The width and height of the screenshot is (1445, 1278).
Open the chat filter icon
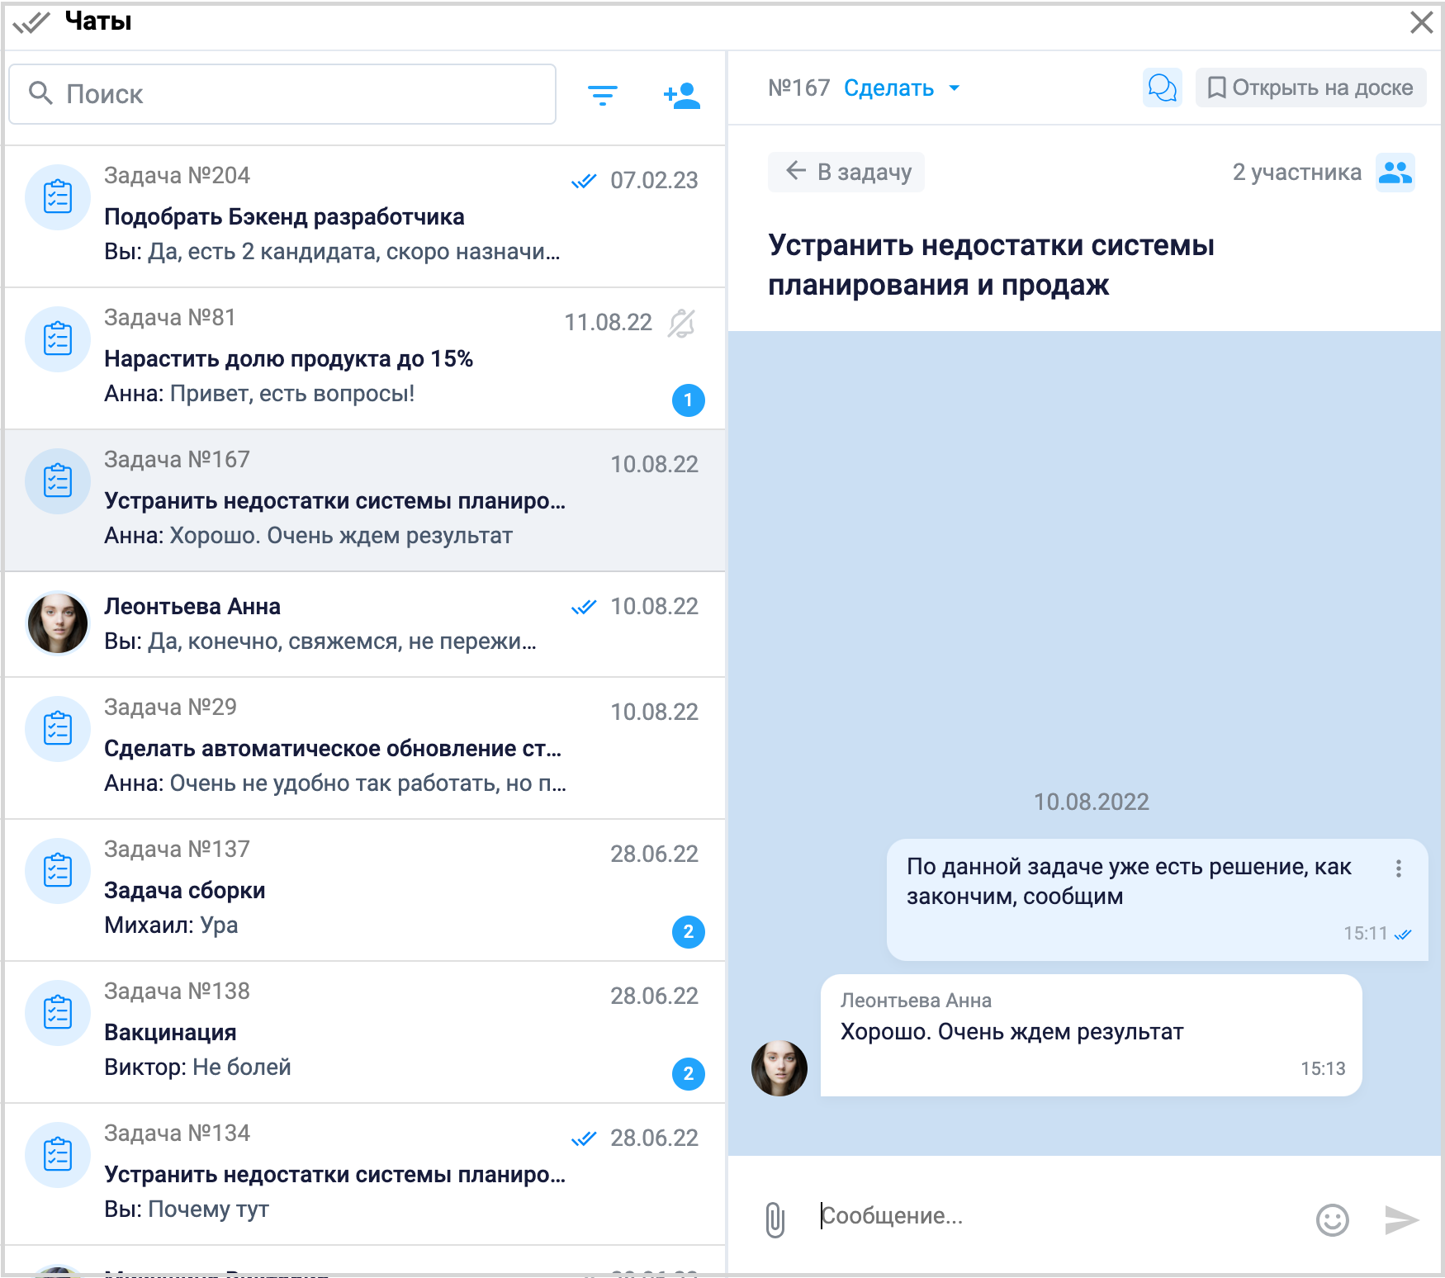click(x=602, y=96)
